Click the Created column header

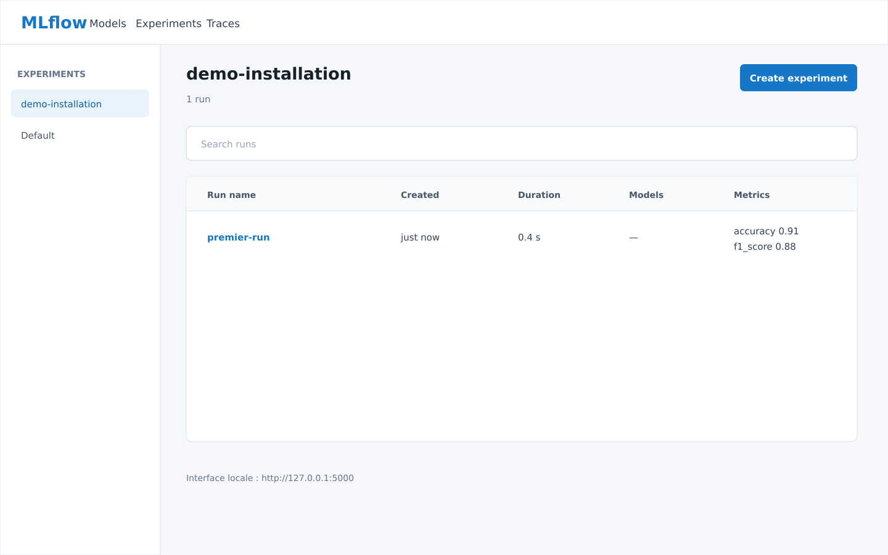tap(420, 195)
